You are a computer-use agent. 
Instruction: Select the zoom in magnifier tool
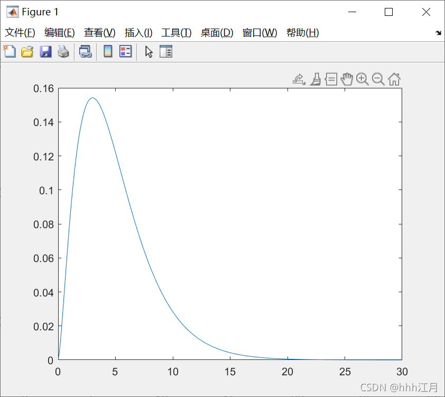[363, 79]
